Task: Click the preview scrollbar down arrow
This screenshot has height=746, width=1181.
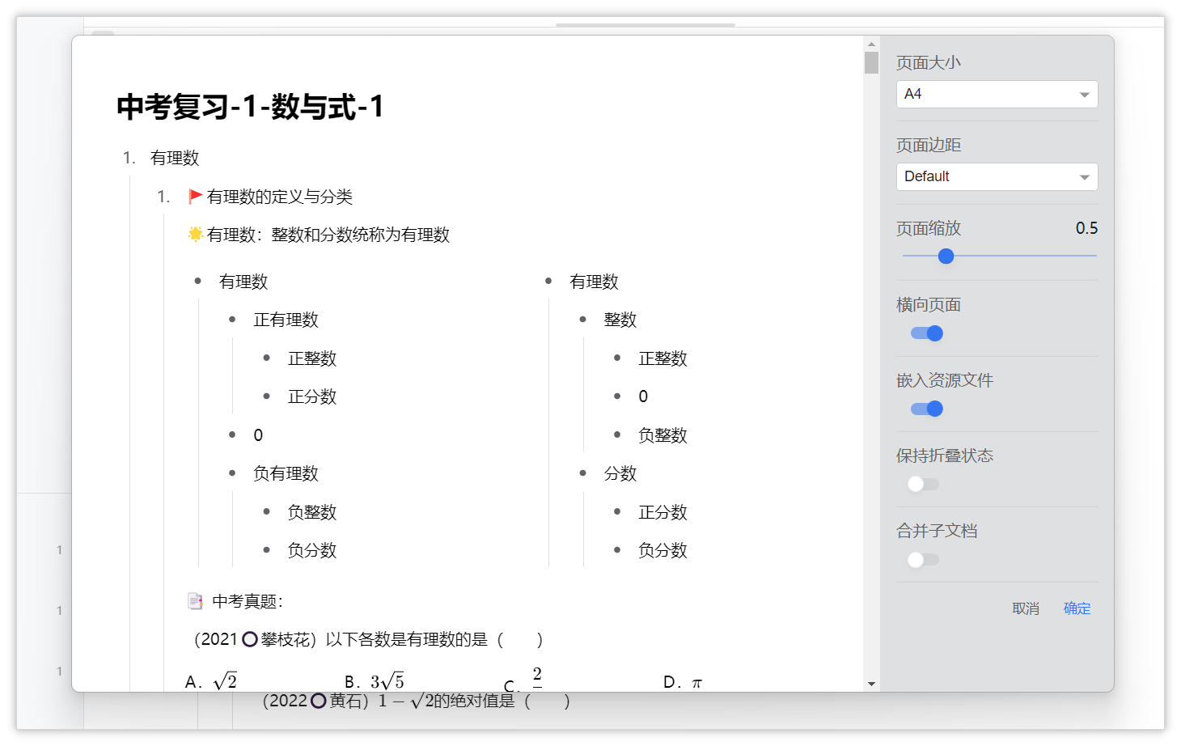Action: point(871,684)
